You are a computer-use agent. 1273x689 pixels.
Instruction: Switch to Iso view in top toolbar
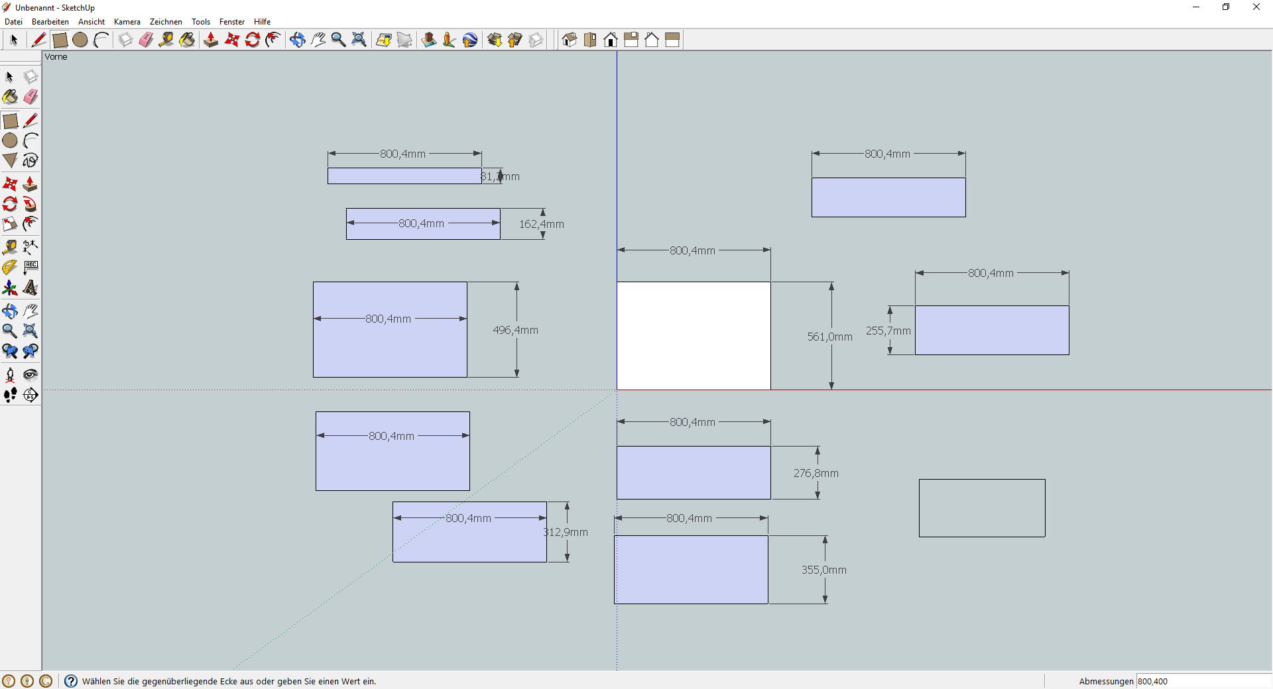point(570,40)
